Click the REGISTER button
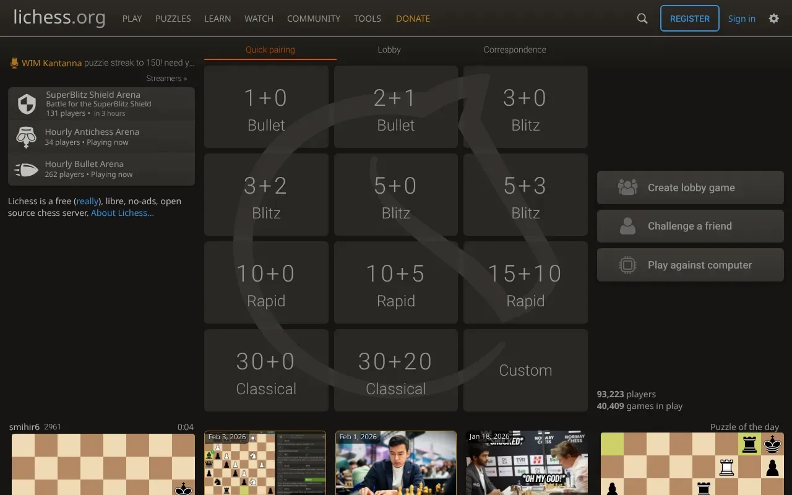792x495 pixels. click(689, 19)
